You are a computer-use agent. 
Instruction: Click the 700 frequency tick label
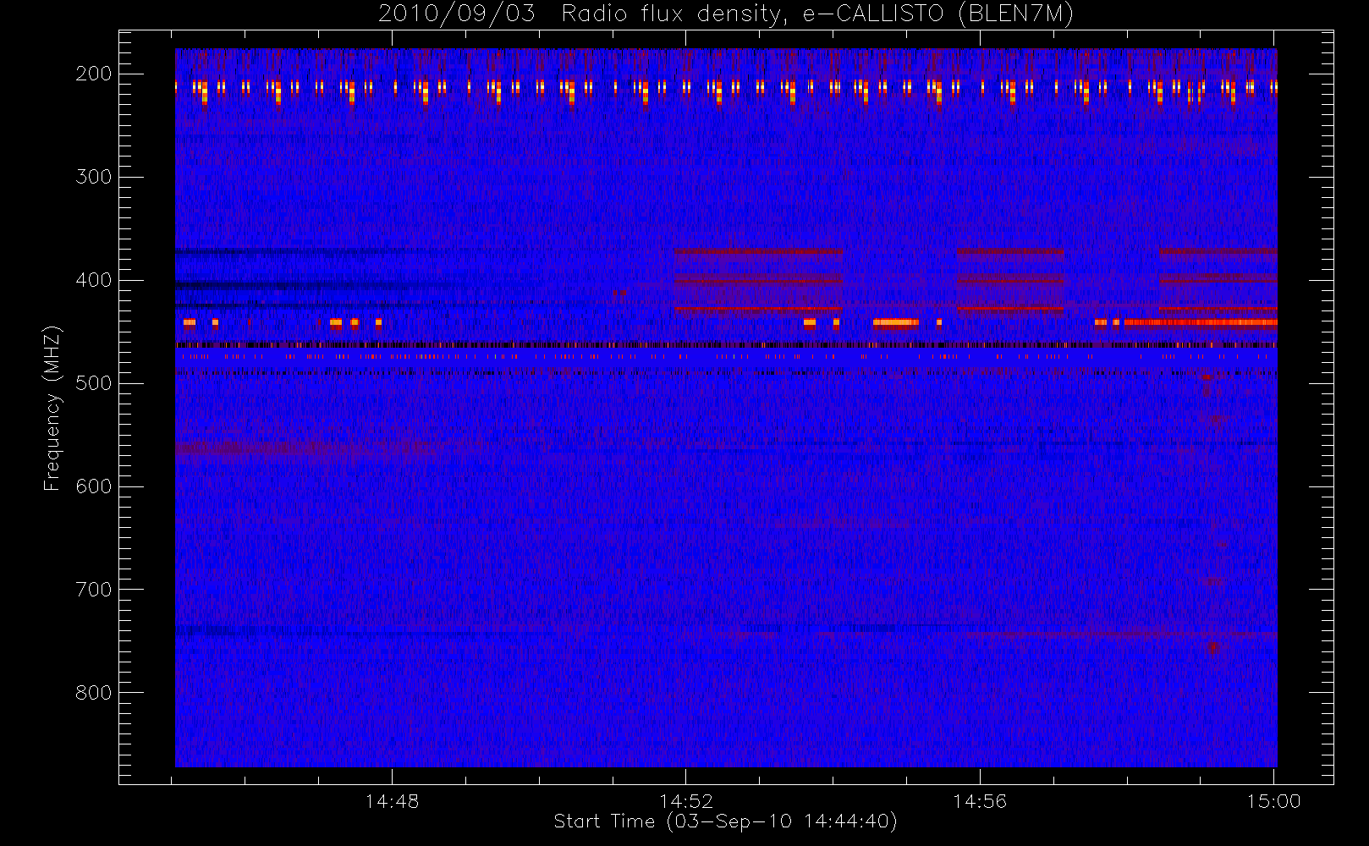coord(94,590)
